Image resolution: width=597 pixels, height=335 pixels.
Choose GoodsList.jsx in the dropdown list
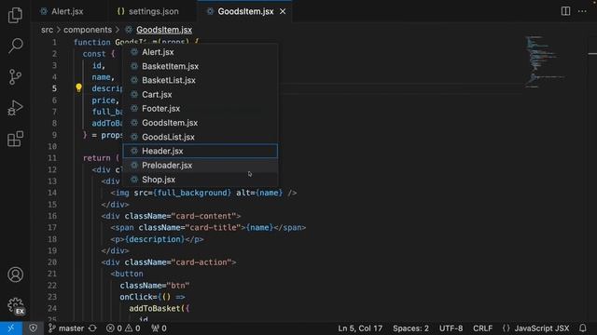click(201, 137)
